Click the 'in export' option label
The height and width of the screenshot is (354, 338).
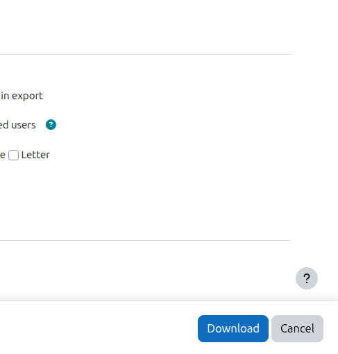point(22,96)
